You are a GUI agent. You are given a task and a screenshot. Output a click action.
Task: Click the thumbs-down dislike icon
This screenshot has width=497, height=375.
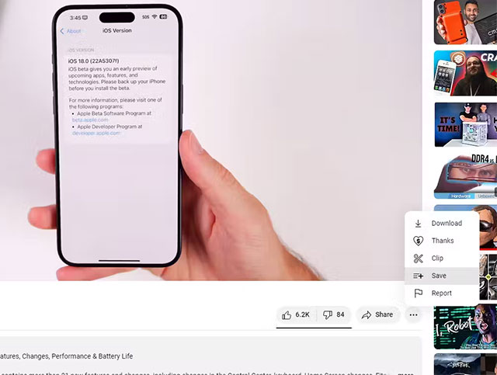pyautogui.click(x=328, y=314)
